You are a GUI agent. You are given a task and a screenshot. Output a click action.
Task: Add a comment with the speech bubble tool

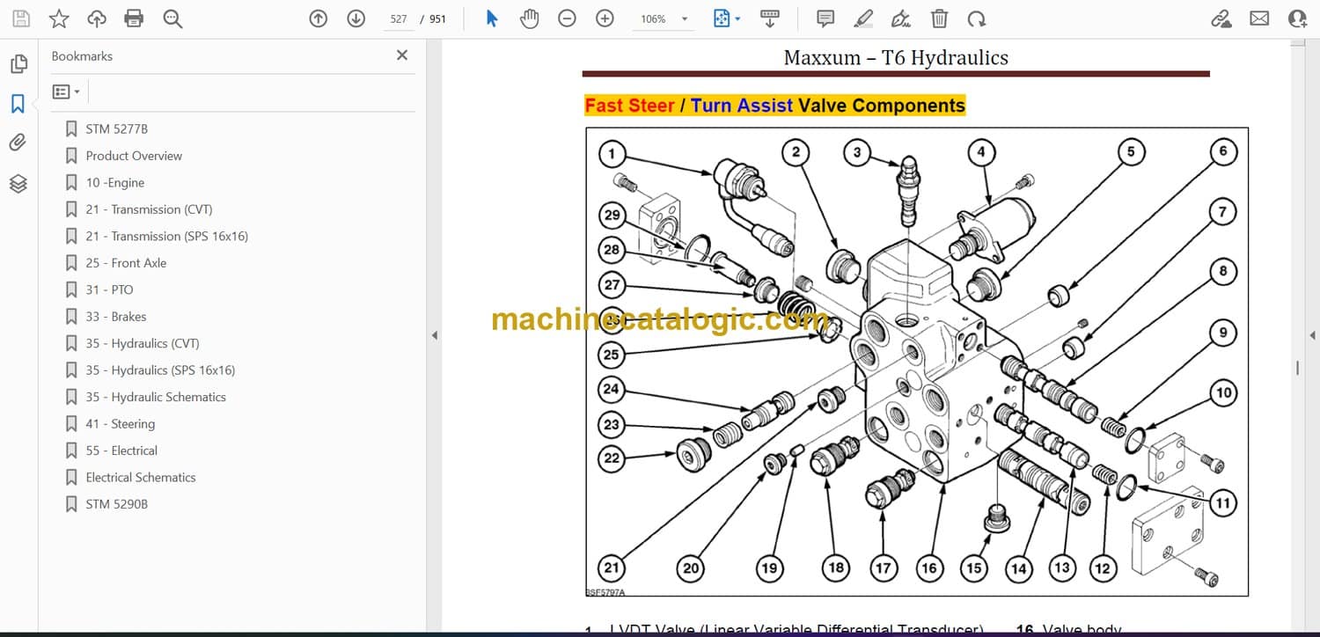[825, 18]
